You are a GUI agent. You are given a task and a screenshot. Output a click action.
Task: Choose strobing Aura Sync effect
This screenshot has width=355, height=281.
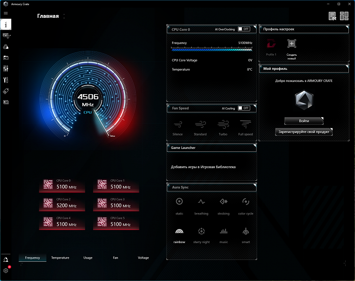tap(224, 206)
